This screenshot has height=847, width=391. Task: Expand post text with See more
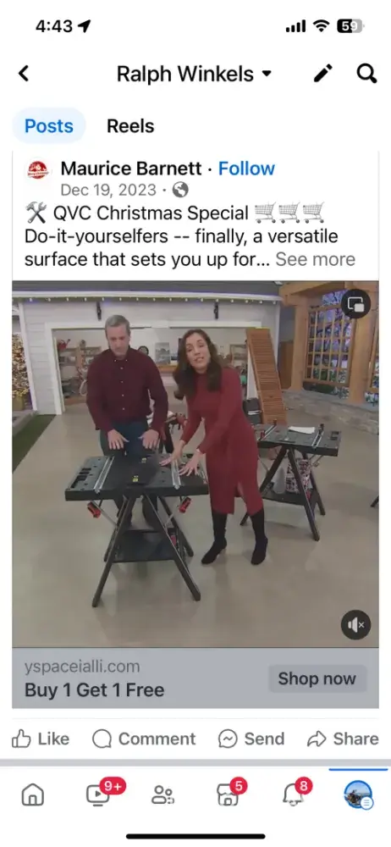[316, 259]
